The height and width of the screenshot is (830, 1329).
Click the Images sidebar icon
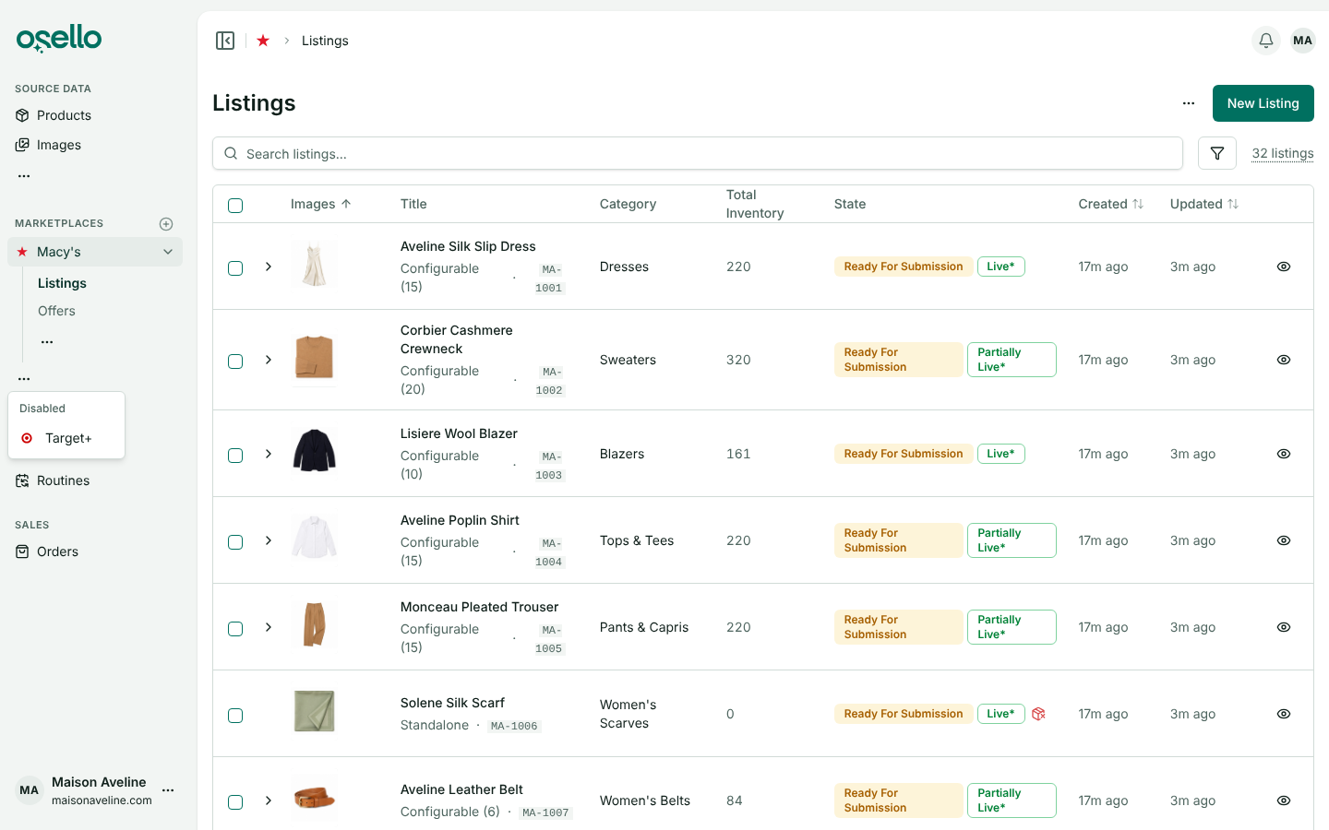tap(22, 145)
